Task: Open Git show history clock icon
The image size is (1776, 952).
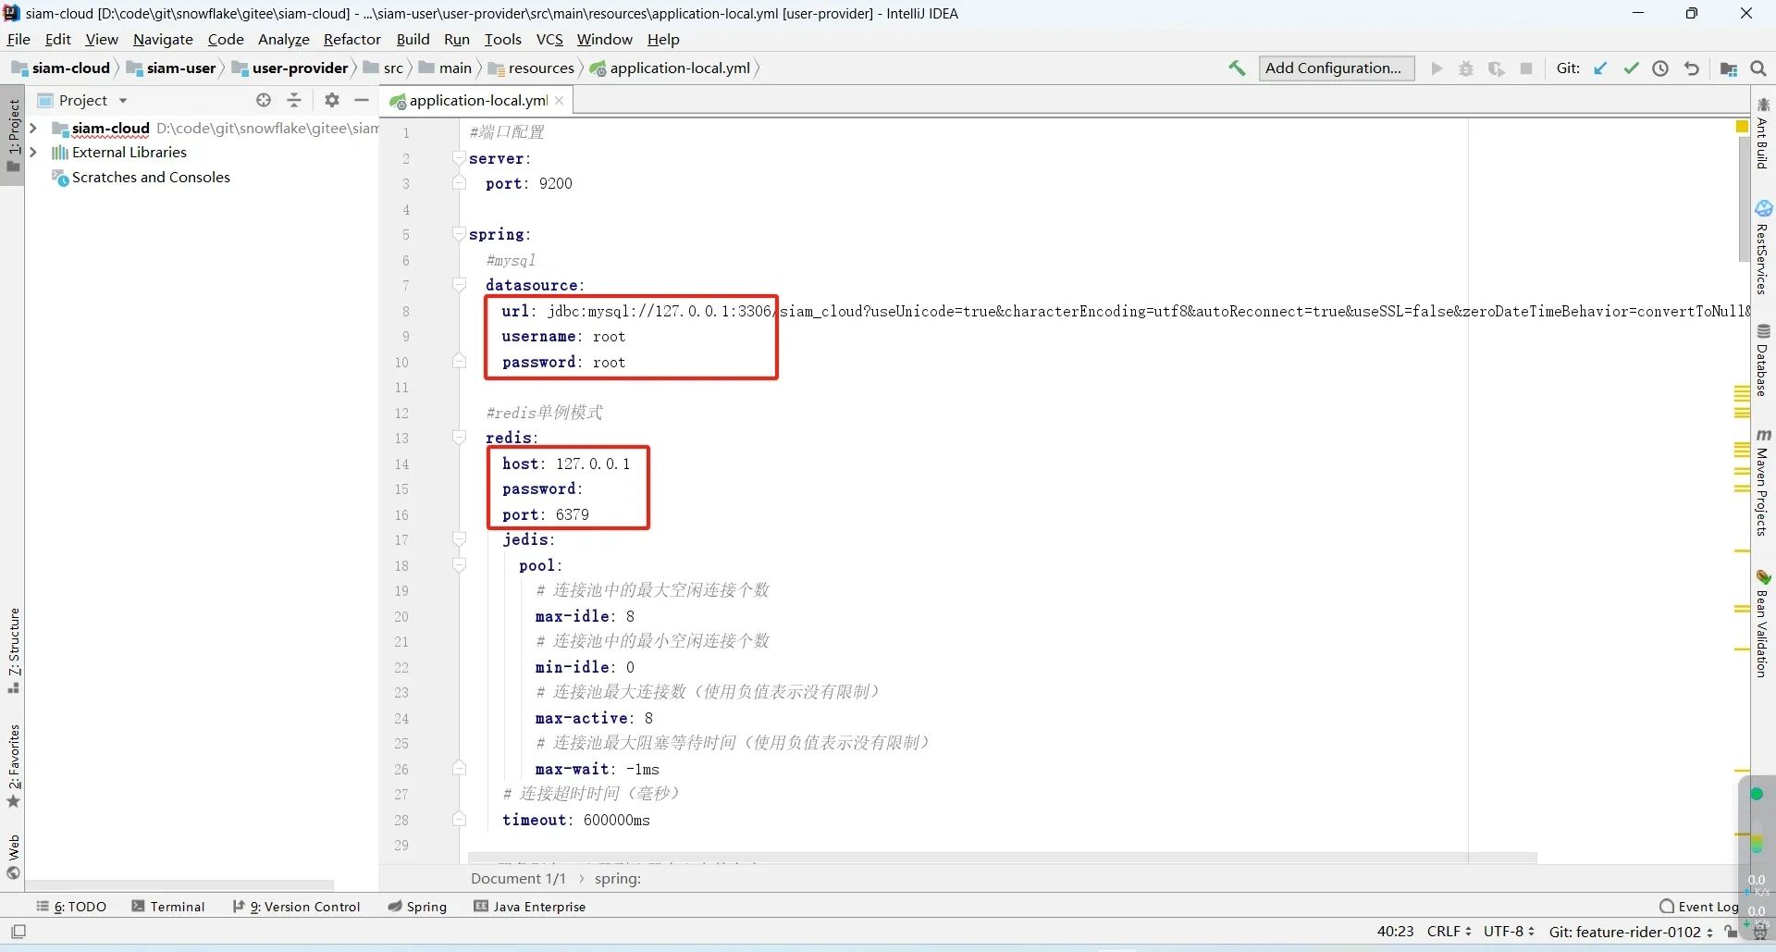Action: [1660, 68]
